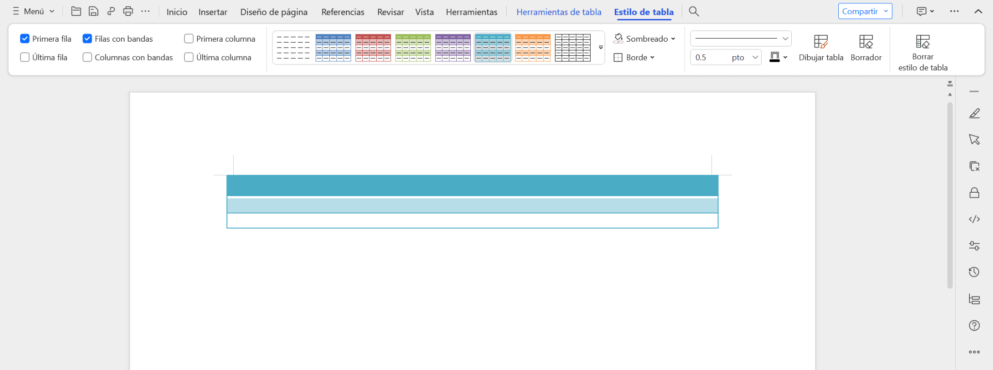Screen dimensions: 993x370
Task: Apply the green table style
Action: 413,47
